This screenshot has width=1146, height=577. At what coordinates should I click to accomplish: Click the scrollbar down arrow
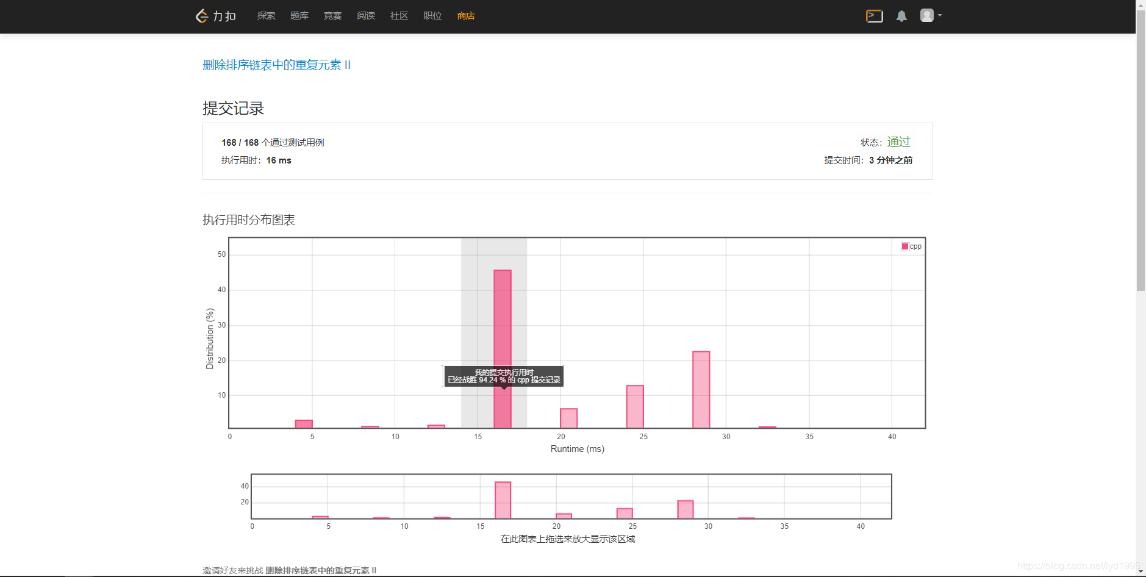coord(1141,572)
